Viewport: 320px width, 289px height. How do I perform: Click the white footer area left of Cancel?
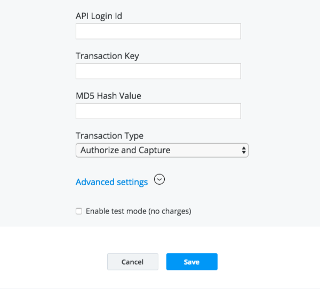pos(53,262)
